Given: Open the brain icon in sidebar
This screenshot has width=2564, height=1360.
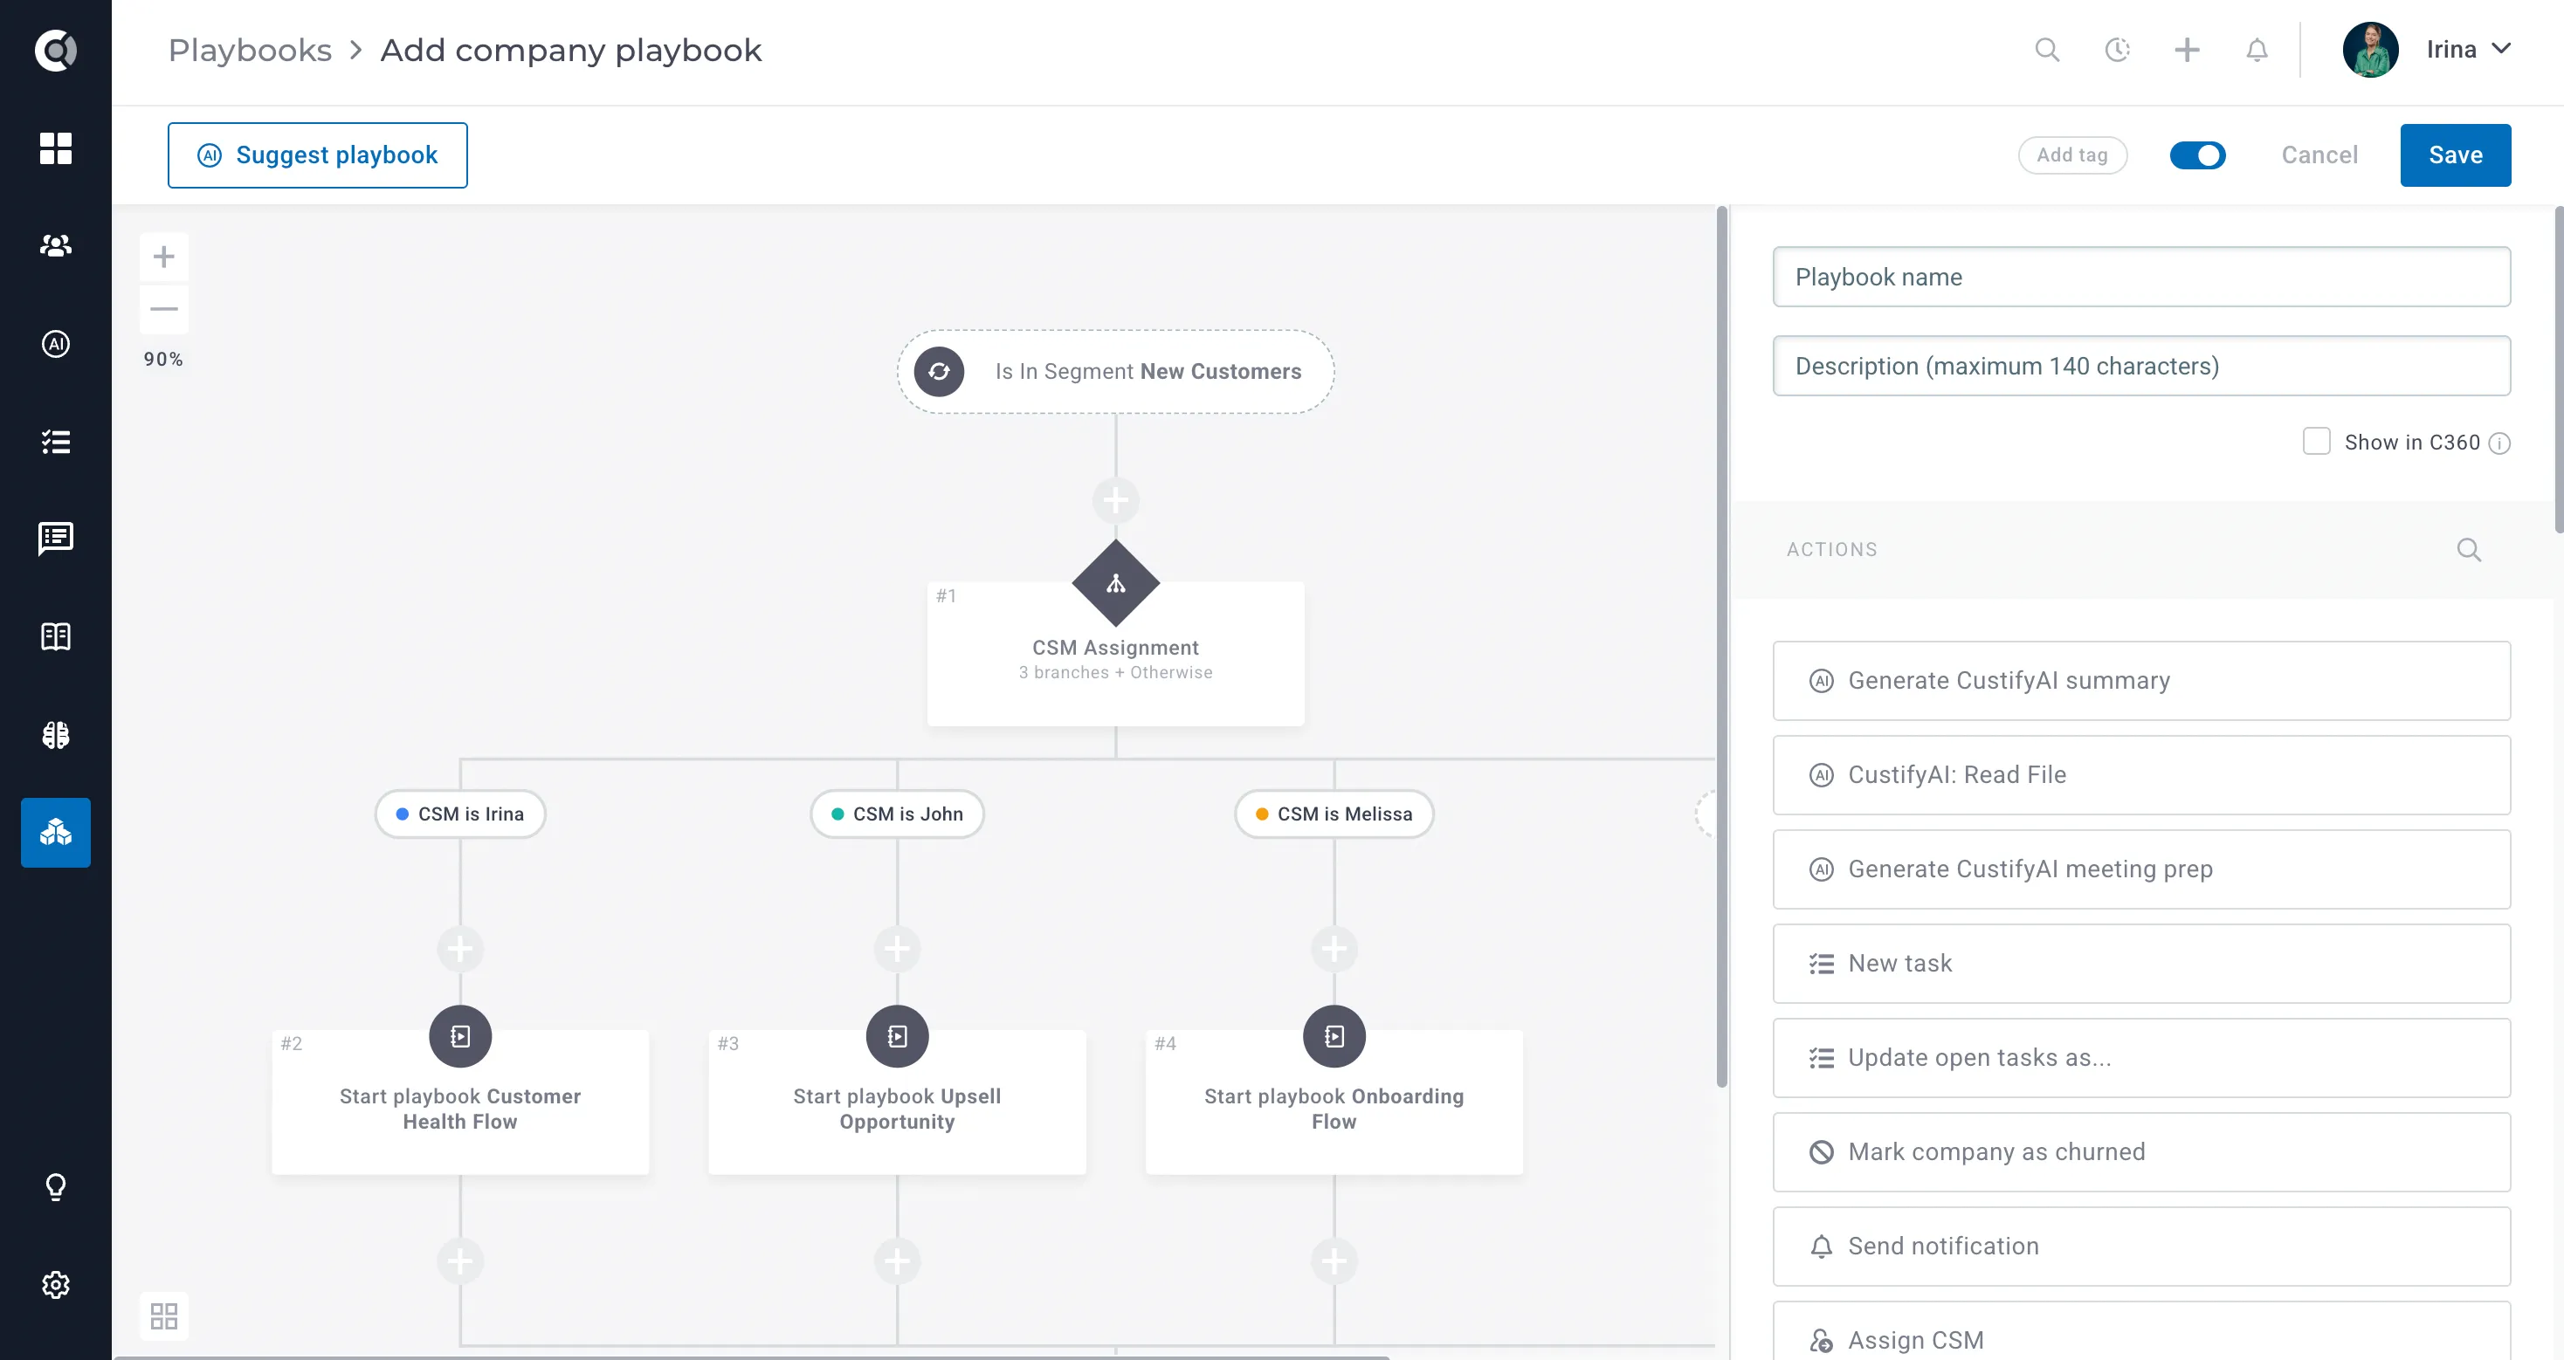Looking at the screenshot, I should click(56, 734).
